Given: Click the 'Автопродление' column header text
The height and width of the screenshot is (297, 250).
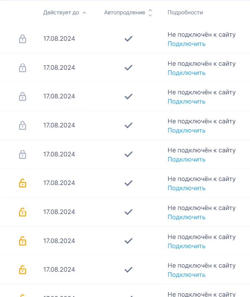Looking at the screenshot, I should point(124,12).
